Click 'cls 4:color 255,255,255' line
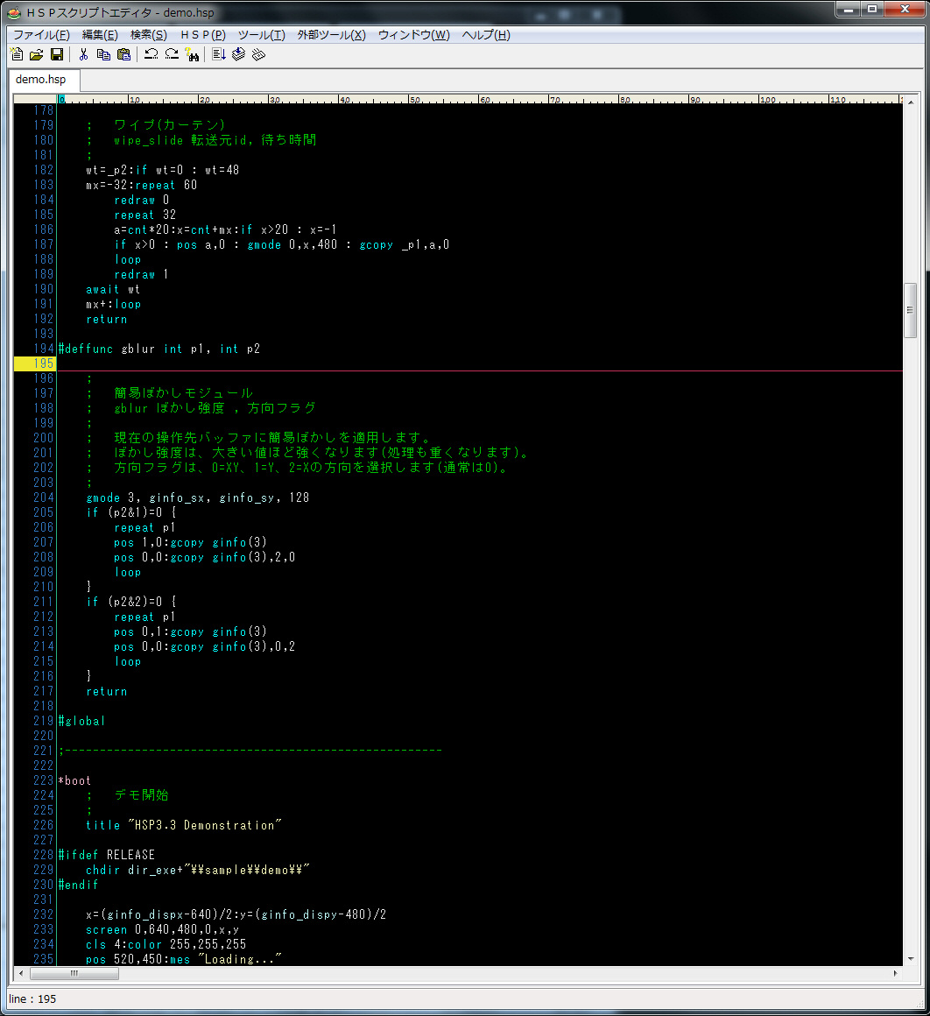This screenshot has width=930, height=1016. click(166, 945)
